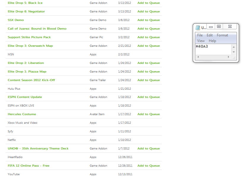Click Notepad vertical scrollbar up arrow
This screenshot has height=177, width=247.
tap(234, 47)
